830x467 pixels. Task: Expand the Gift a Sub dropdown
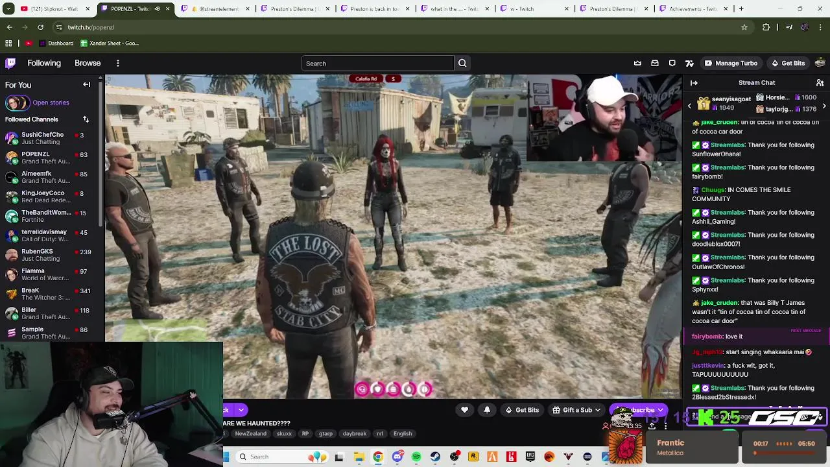coord(598,410)
